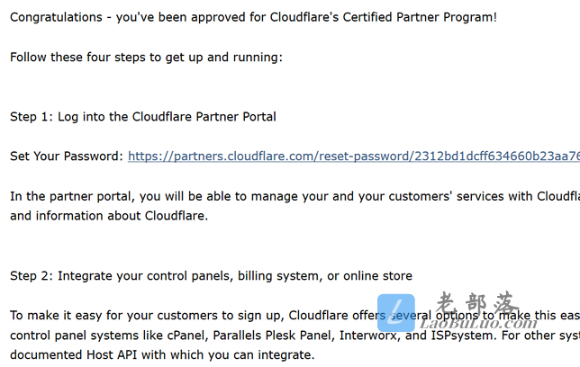Click the 老部落 Chinese watermark text
Screen dimensions: 580x367
coord(477,303)
